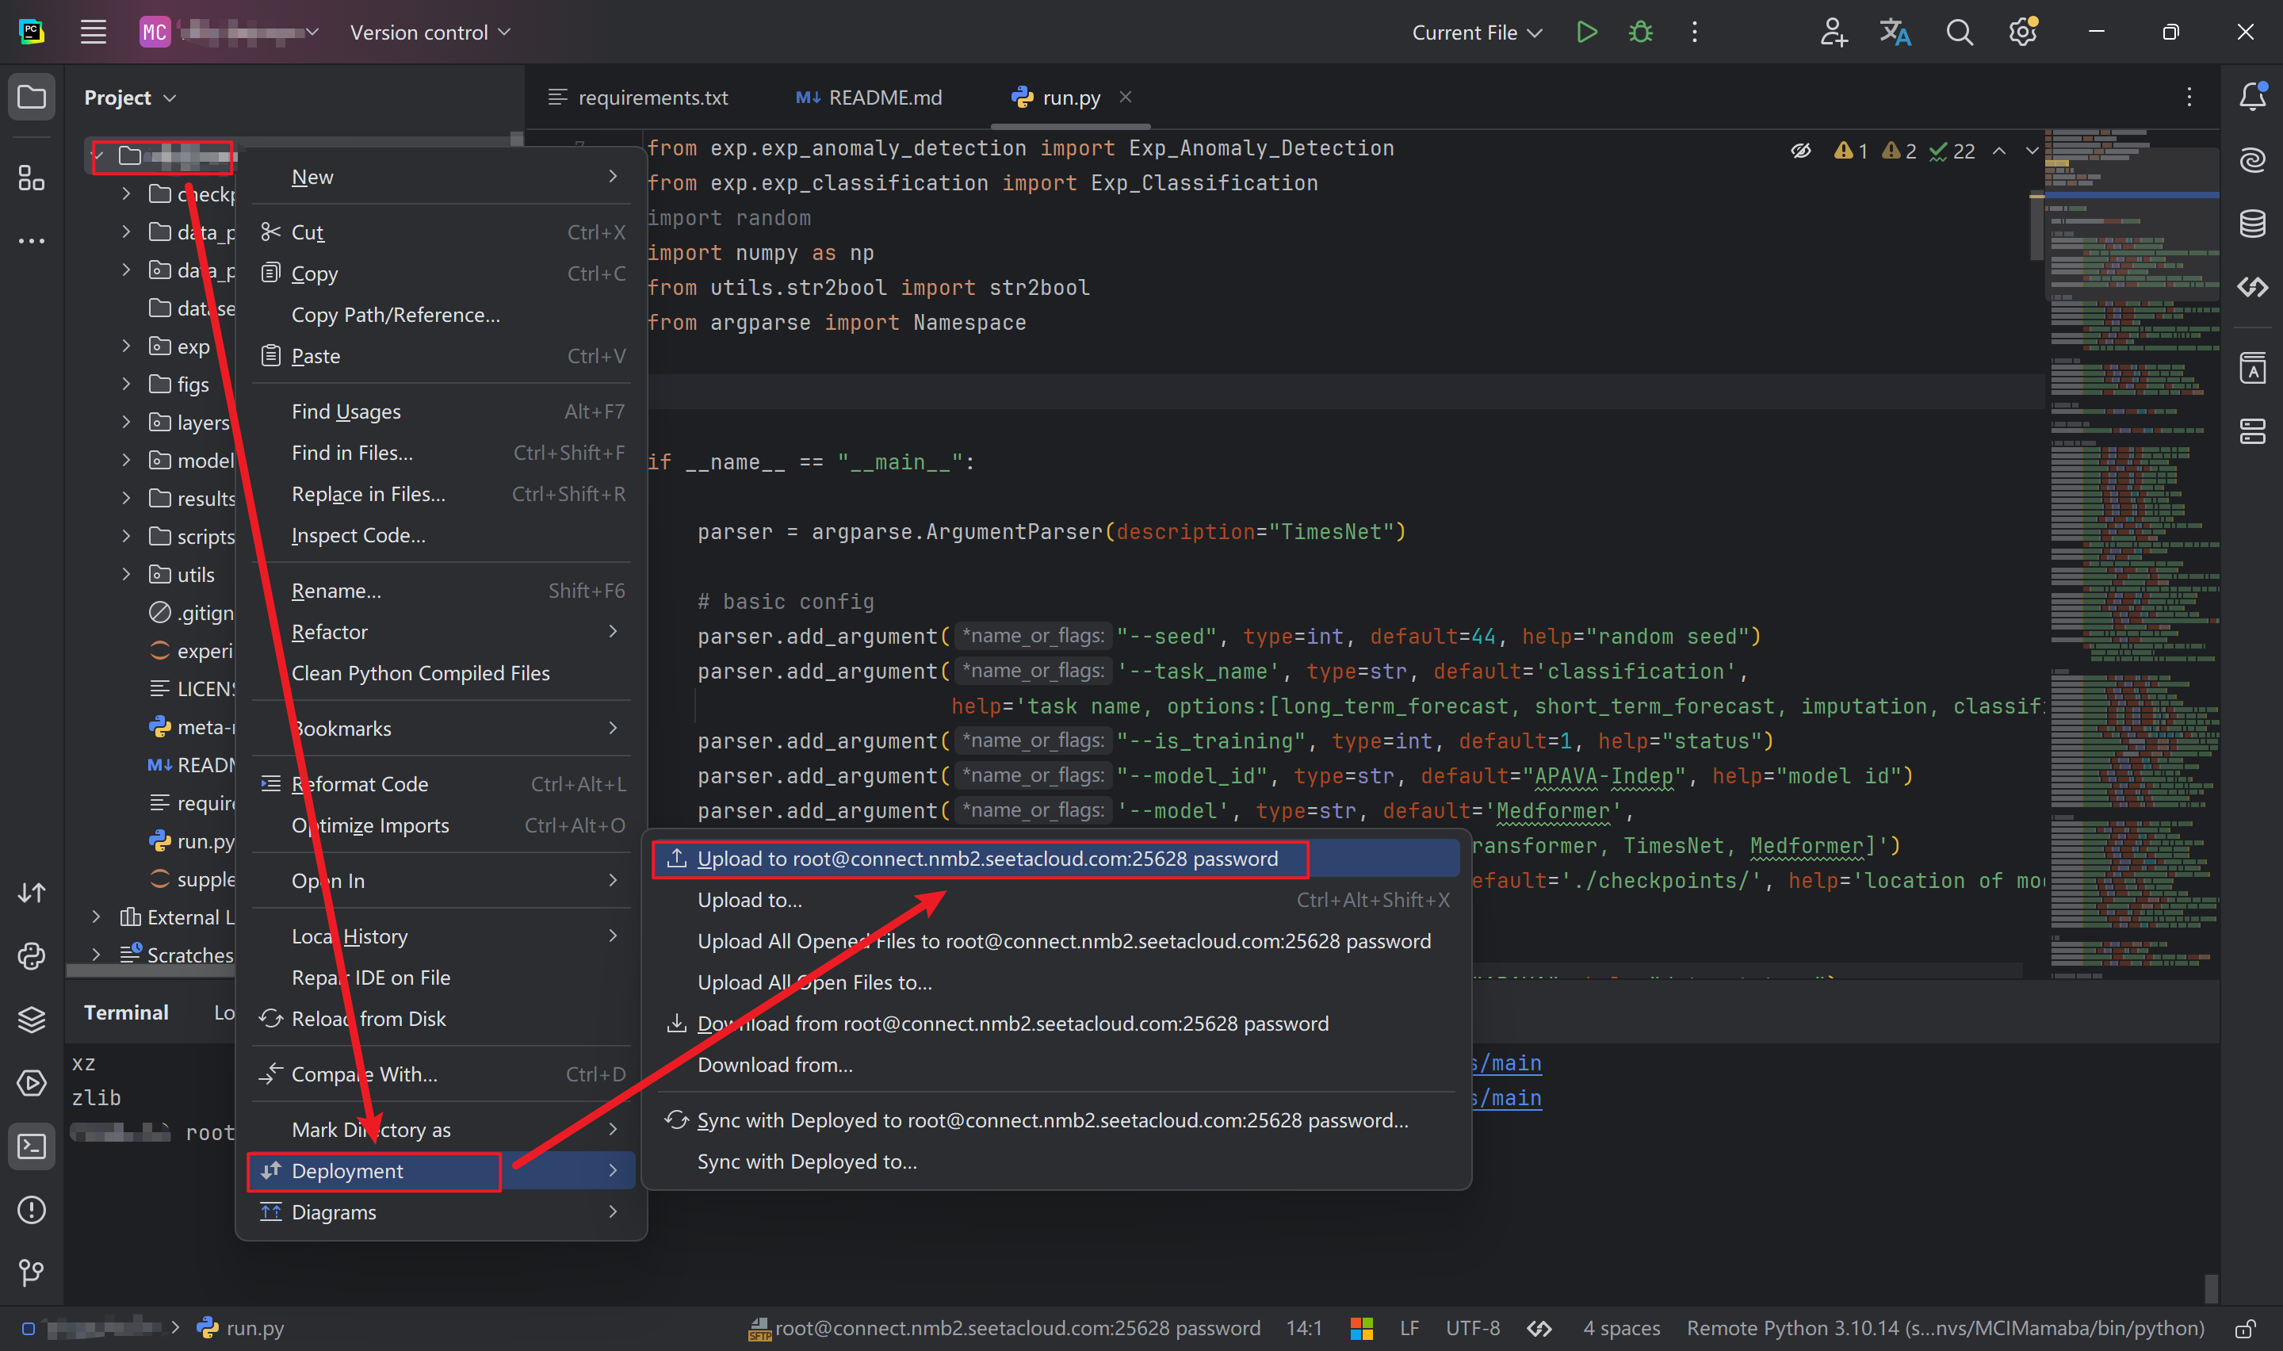Select run.py in the project tree

[x=191, y=841]
